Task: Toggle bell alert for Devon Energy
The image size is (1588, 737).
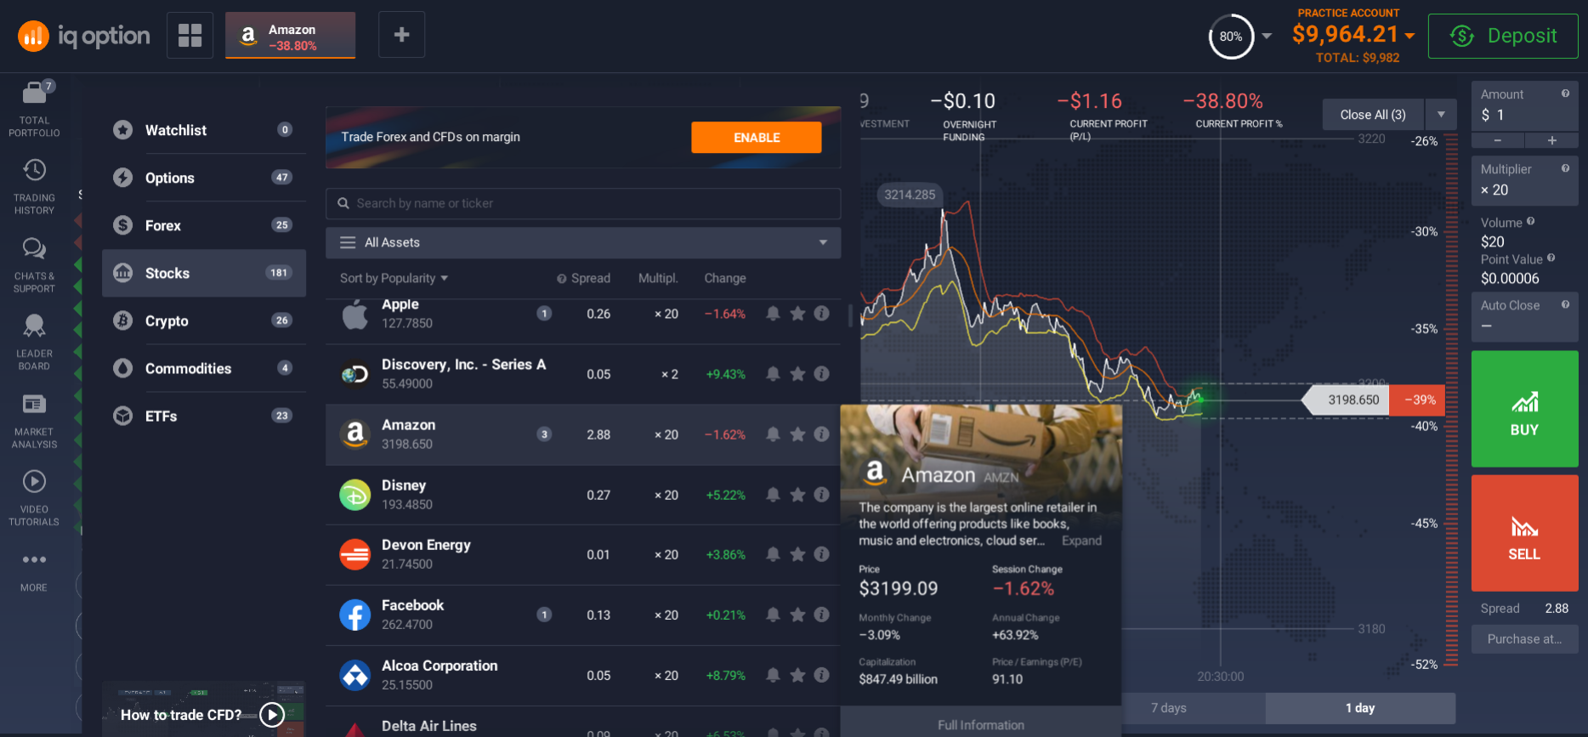Action: 773,554
